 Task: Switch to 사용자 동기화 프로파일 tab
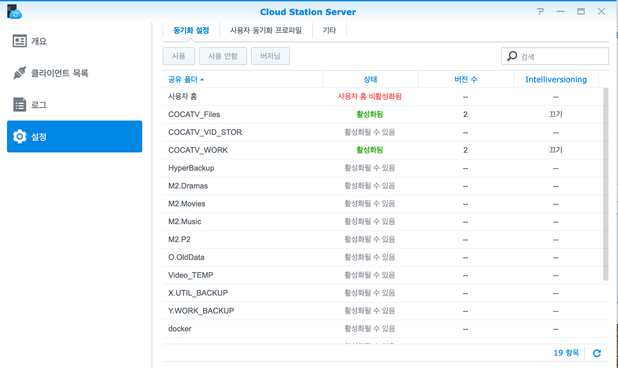(x=266, y=30)
